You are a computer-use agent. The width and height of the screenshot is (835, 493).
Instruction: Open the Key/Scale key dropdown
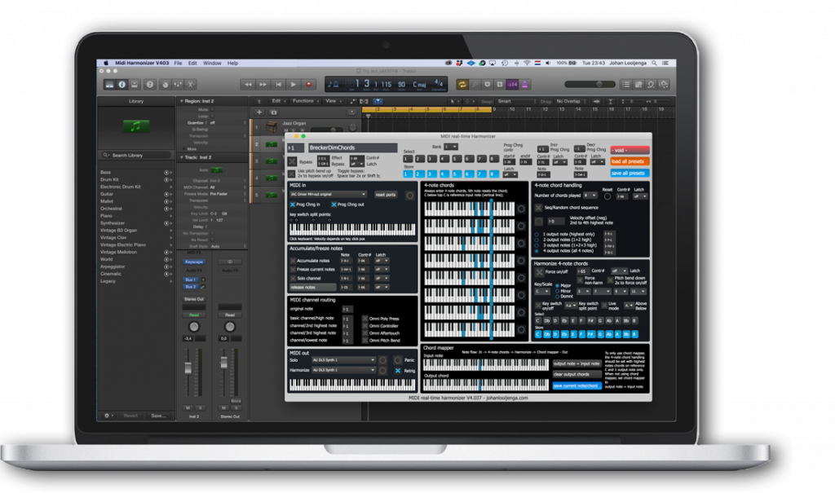tap(542, 292)
